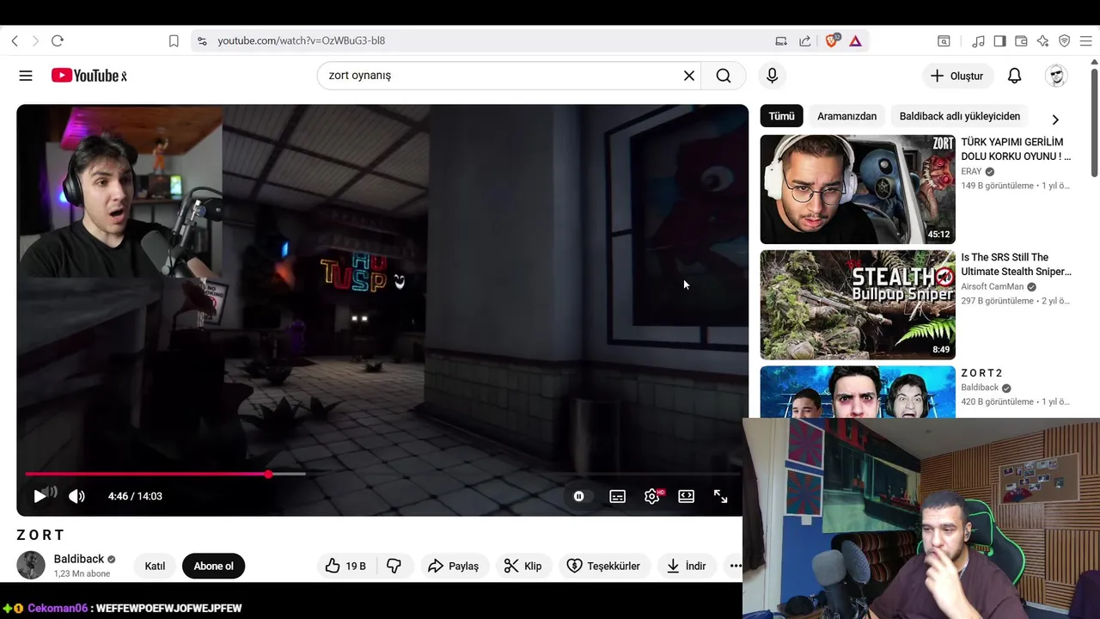Open title Is The SRS Still The Ultimate
Screen dimensions: 1100x619
pyautogui.click(x=1016, y=264)
